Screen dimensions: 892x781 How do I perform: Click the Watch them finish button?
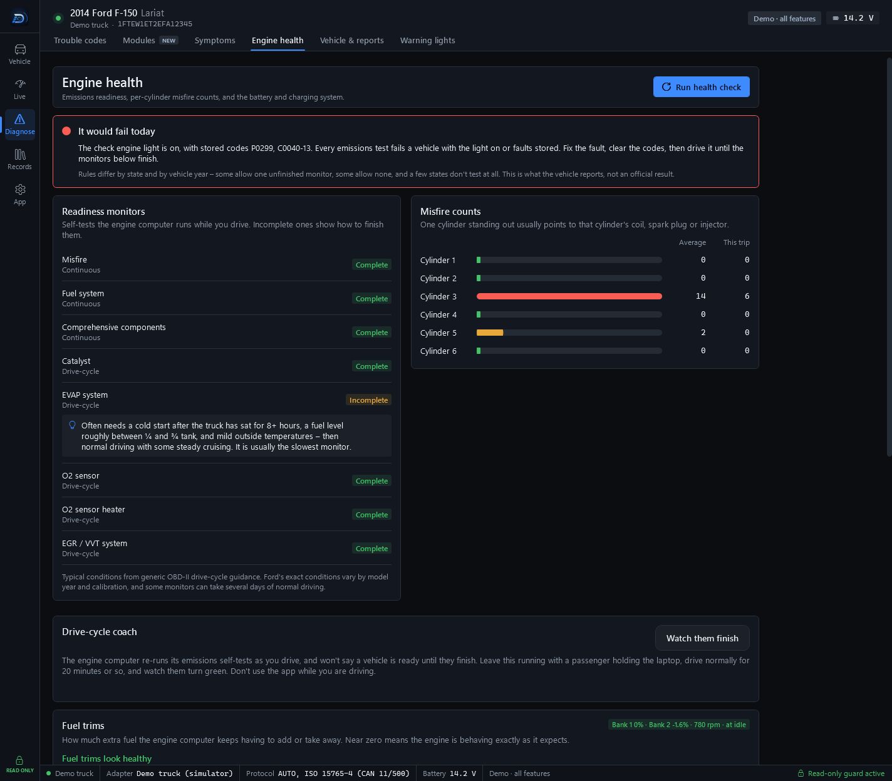coord(702,638)
